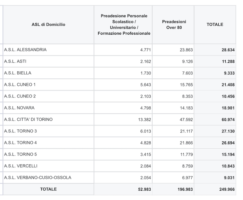Select the Preadesione Personale Scolastico header

[124, 25]
